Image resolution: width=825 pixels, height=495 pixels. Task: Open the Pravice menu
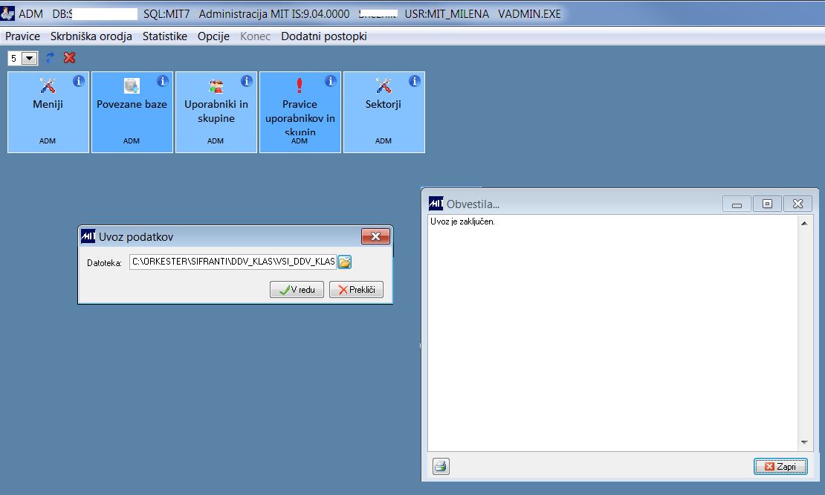click(x=22, y=36)
